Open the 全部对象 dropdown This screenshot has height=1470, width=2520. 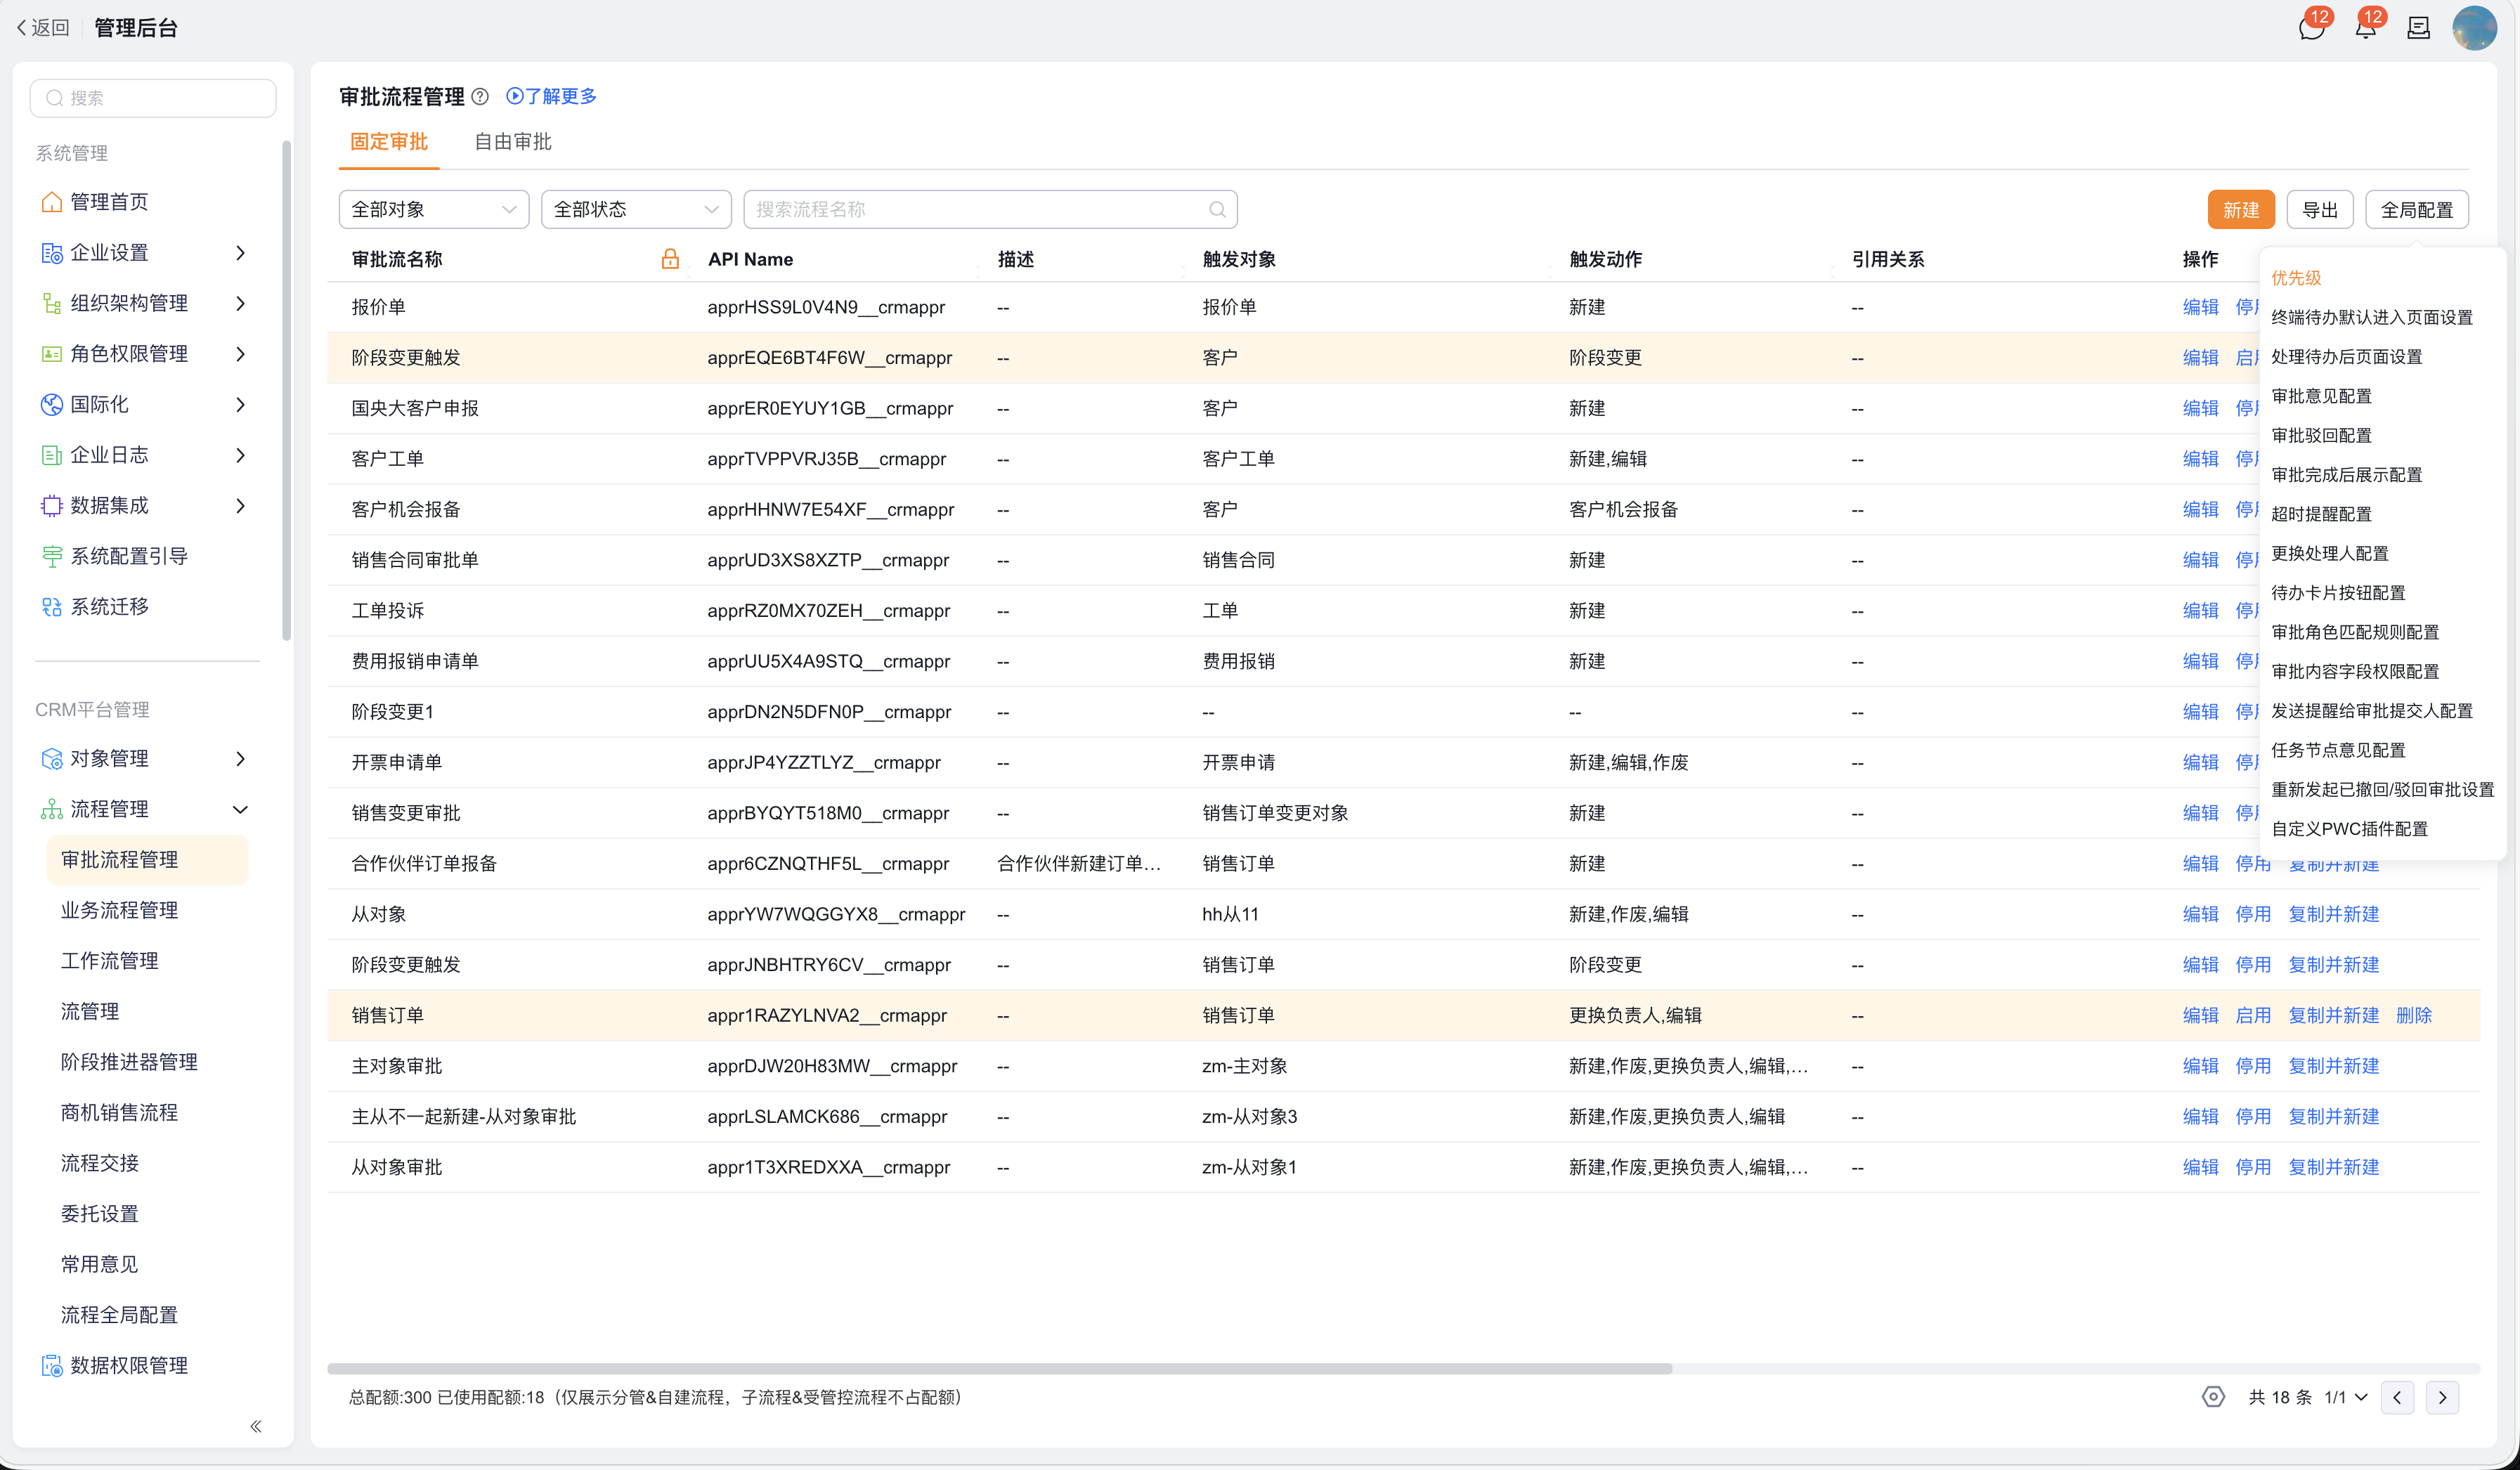434,210
